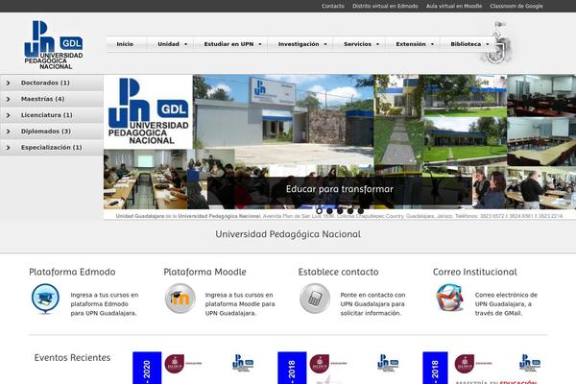The height and width of the screenshot is (384, 576).
Task: Click the Plataforma Edmodo heading
Action: click(72, 272)
